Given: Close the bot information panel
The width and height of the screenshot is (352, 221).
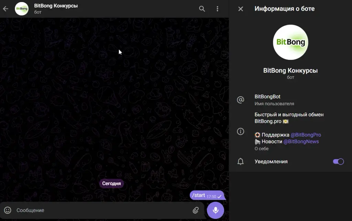Looking at the screenshot, I should coord(240,9).
